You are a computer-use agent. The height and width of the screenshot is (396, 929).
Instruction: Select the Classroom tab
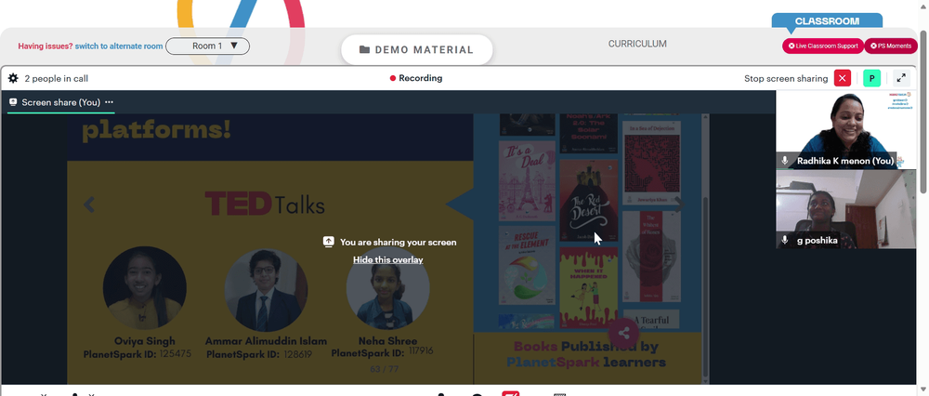(827, 20)
